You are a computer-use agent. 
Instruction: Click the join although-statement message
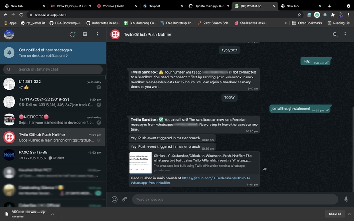pos(300,109)
